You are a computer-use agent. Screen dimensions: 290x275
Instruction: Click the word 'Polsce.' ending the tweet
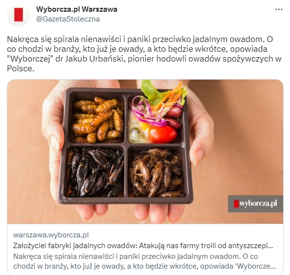(21, 69)
